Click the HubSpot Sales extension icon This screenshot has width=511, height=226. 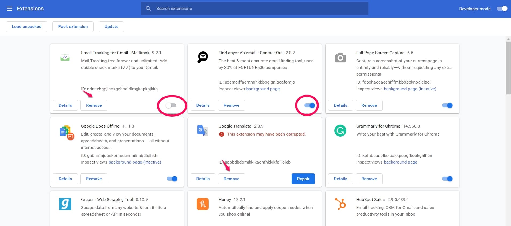(x=340, y=204)
